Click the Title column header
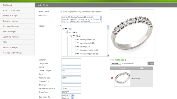 click(x=142, y=68)
